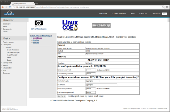Focus the Enter root password field
The height and width of the screenshot is (112, 170).
[x=91, y=70]
